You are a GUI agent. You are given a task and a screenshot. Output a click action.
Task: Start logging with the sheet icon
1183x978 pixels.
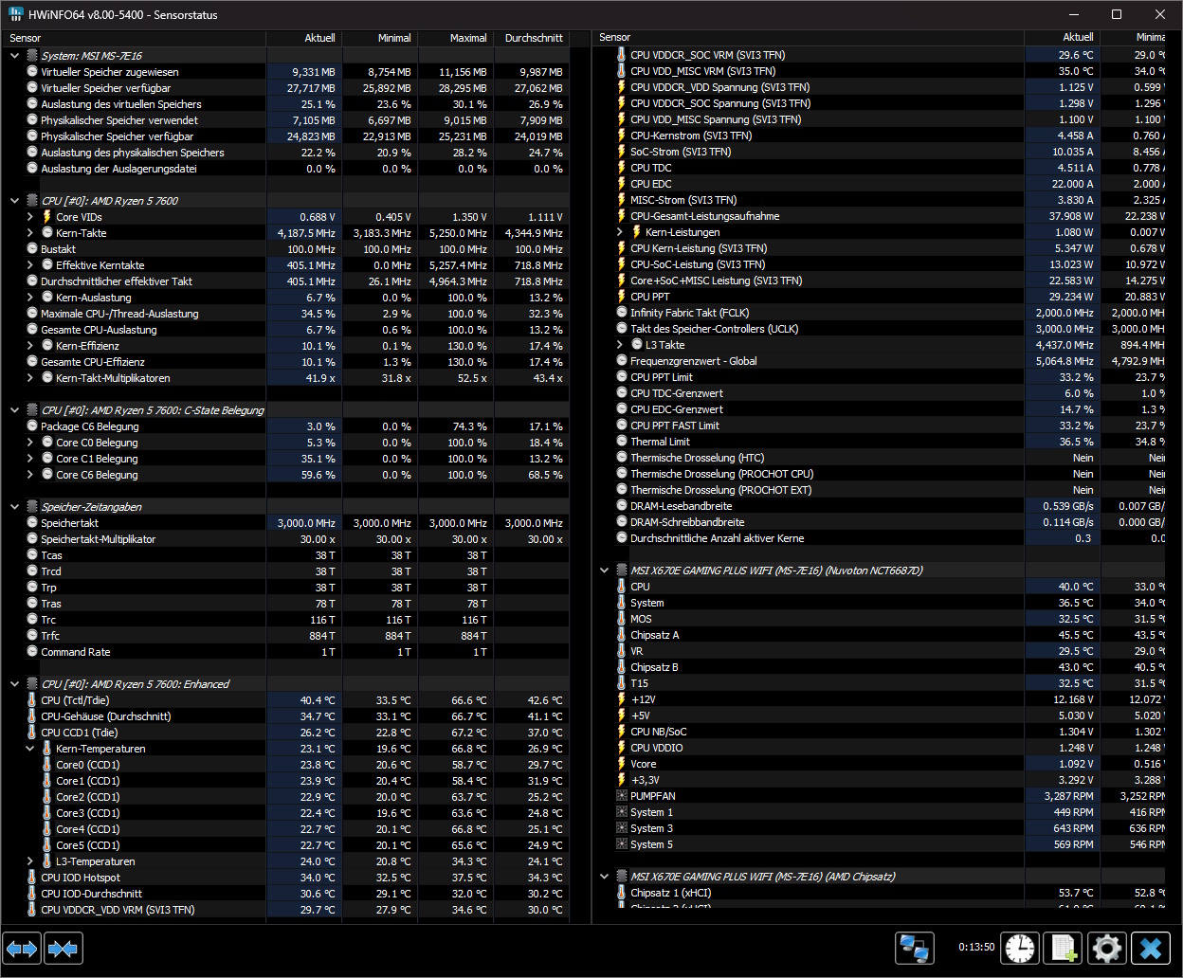(x=1063, y=948)
